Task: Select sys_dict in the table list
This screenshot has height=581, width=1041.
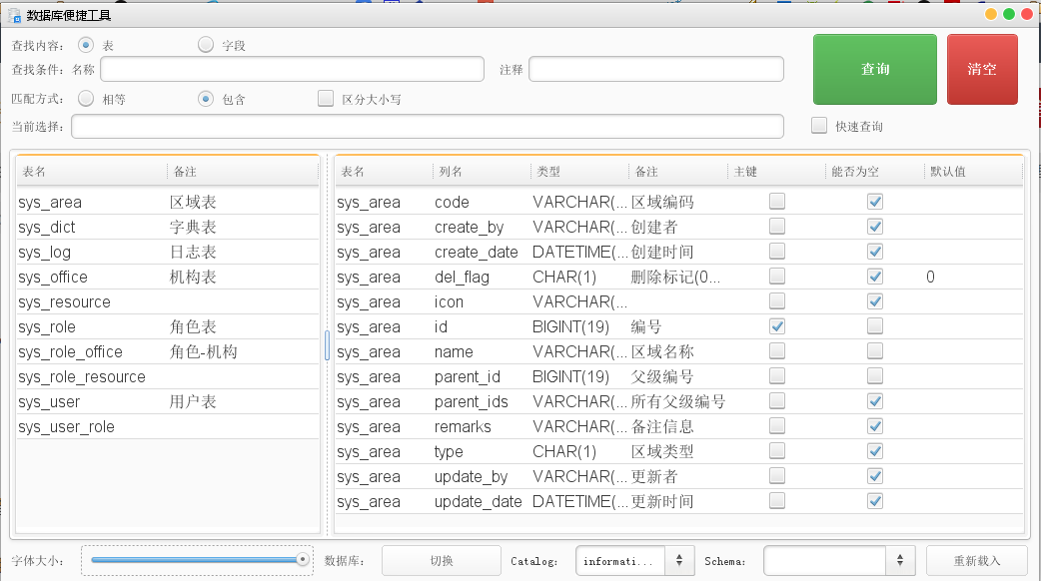Action: [x=168, y=228]
